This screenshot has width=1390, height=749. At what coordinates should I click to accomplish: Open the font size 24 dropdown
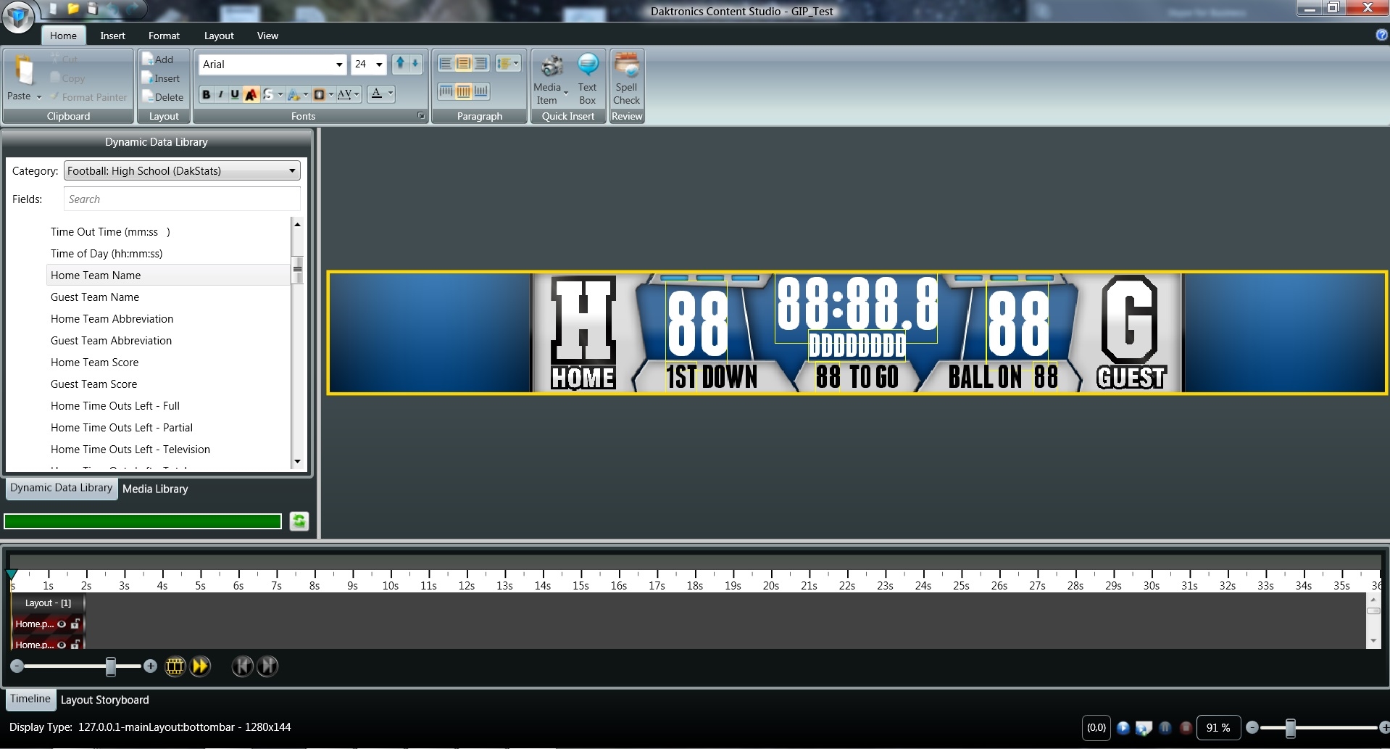(378, 65)
